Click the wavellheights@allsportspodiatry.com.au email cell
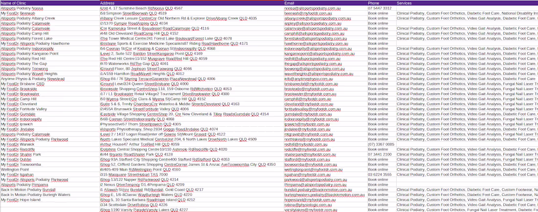Image resolution: width=538 pixels, height=212 pixels. click(326, 74)
